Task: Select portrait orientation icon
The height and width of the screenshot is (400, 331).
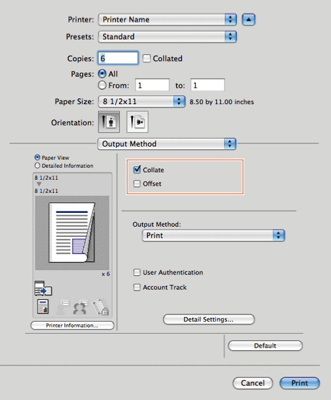Action: pyautogui.click(x=109, y=121)
